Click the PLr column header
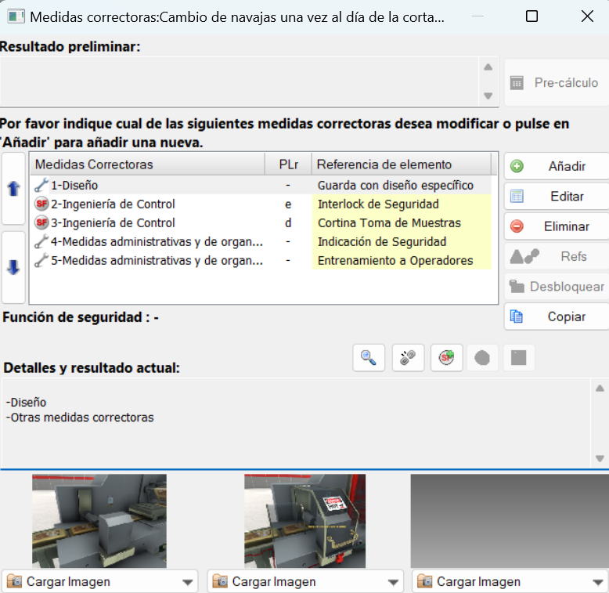 288,165
